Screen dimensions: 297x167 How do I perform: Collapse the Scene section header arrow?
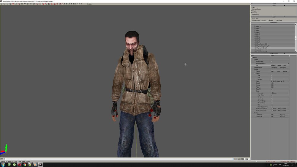click(x=284, y=5)
